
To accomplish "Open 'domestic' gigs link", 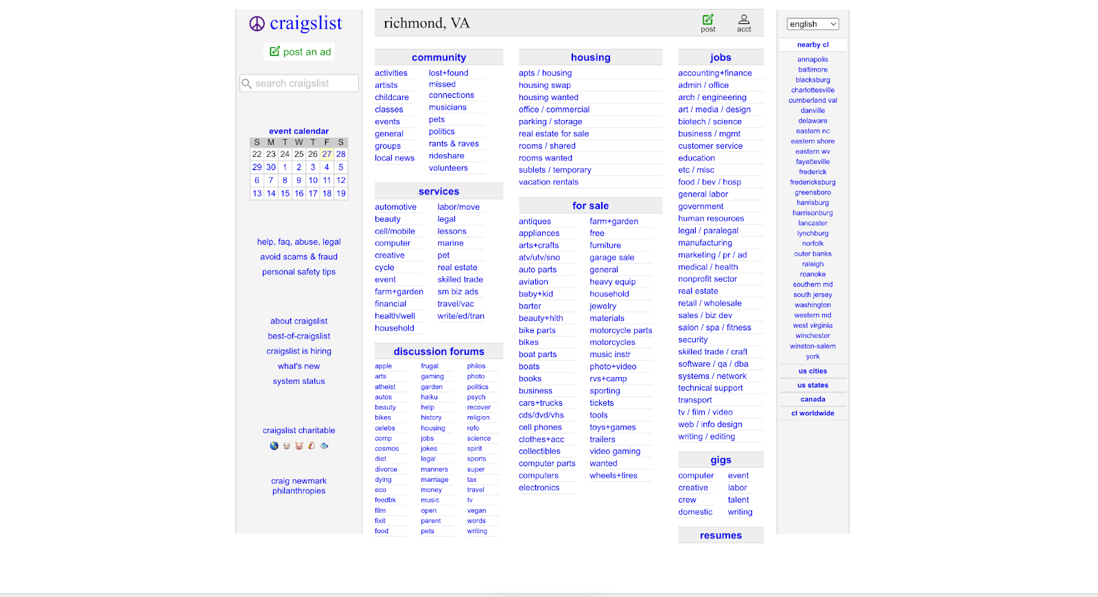I will click(x=695, y=512).
